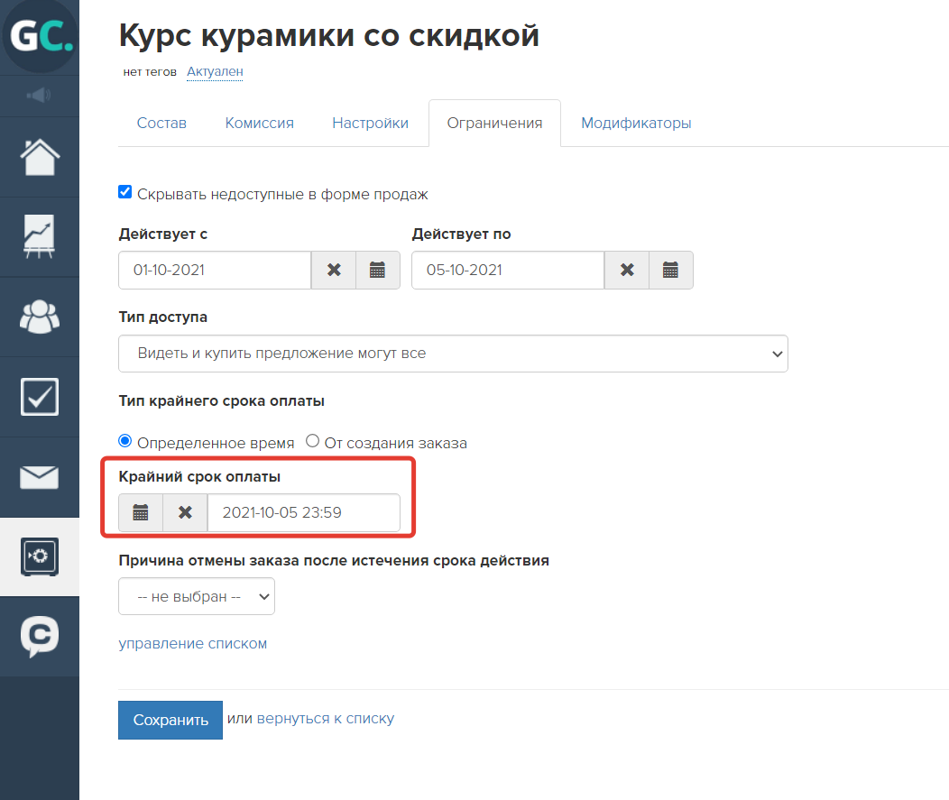Focus the payment deadline field 2021-10-05 23:59
The height and width of the screenshot is (800, 949).
point(304,512)
